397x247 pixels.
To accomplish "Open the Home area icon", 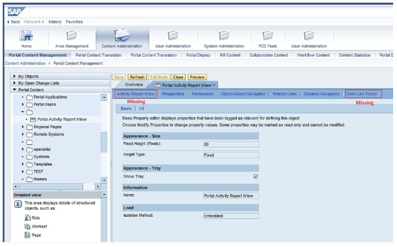I will click(x=26, y=35).
